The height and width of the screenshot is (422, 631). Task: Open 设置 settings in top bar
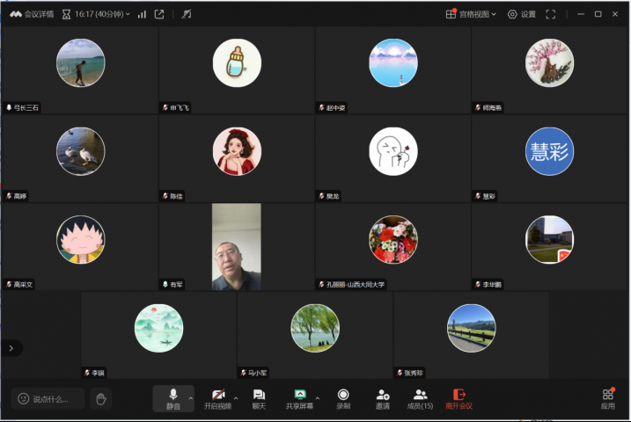pos(521,14)
